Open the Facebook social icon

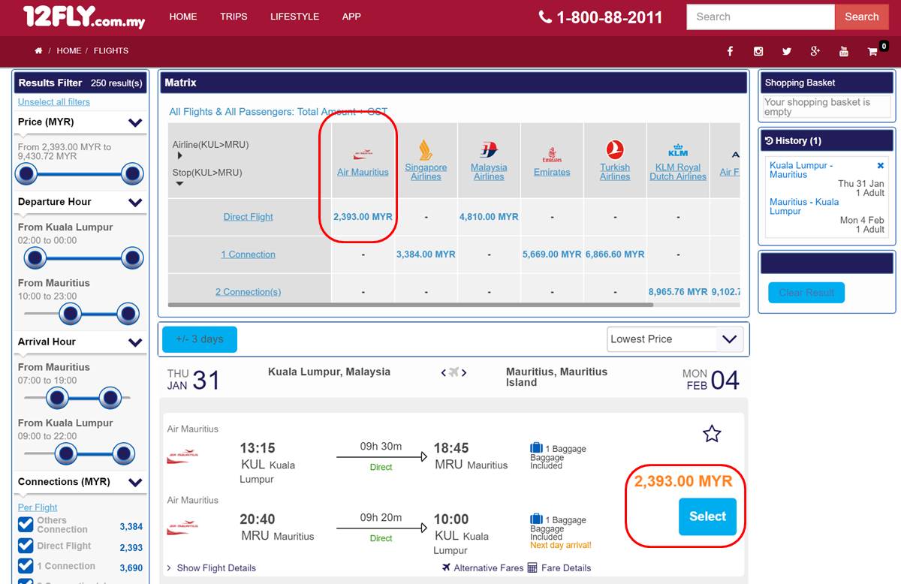pos(730,51)
